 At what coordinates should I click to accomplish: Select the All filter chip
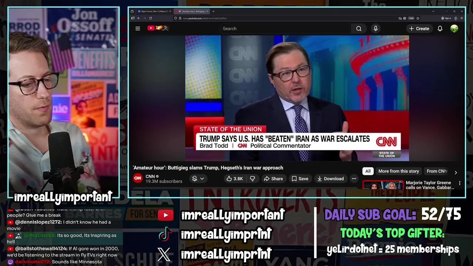pyautogui.click(x=368, y=171)
